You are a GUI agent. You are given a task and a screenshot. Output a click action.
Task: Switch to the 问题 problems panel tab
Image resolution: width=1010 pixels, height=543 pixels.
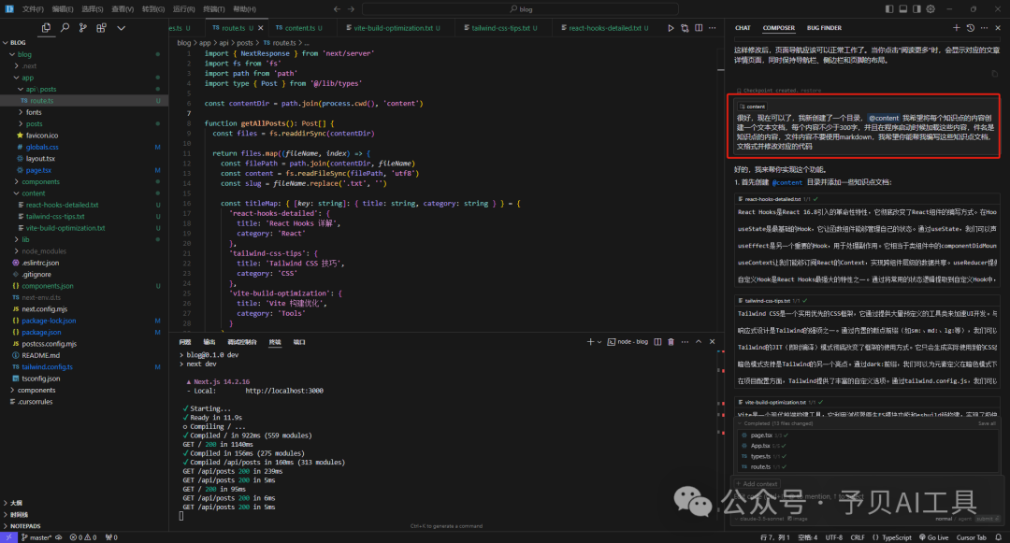pyautogui.click(x=185, y=342)
